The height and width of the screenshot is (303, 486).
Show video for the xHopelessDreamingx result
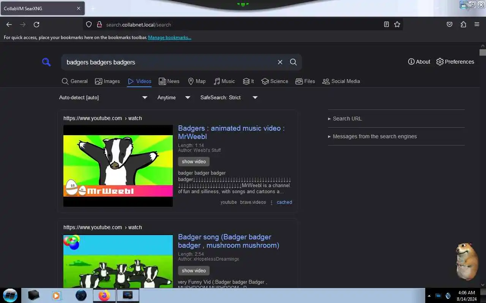tap(194, 270)
